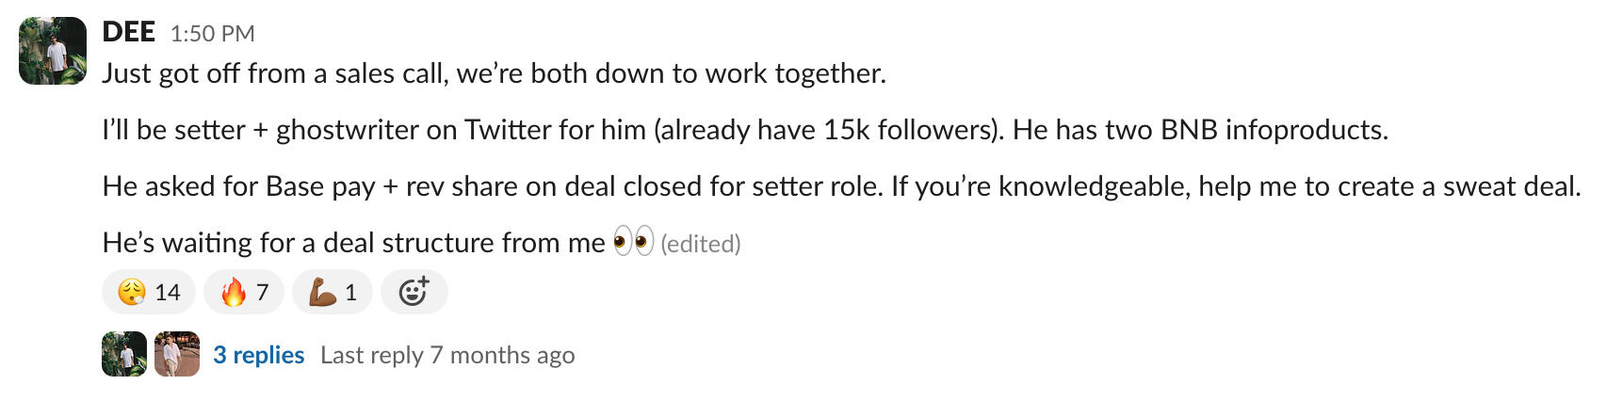The image size is (1607, 401).
Task: Click the line He's waiting for a deal structure
Action: click(x=353, y=243)
